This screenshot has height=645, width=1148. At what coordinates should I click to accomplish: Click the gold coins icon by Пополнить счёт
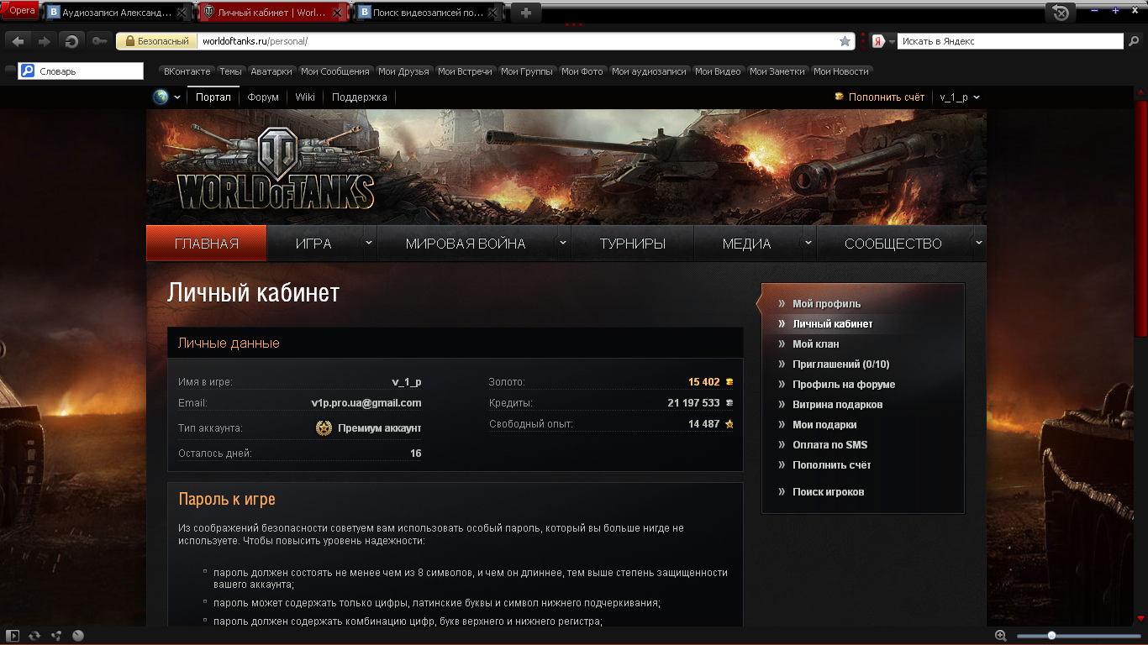tap(839, 97)
